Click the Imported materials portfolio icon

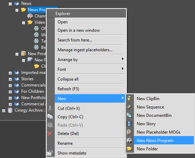pos(16,73)
